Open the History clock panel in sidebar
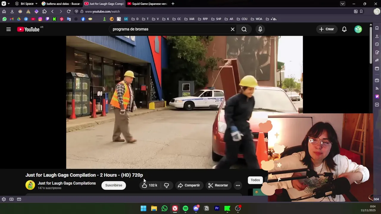The image size is (381, 214). click(x=377, y=44)
